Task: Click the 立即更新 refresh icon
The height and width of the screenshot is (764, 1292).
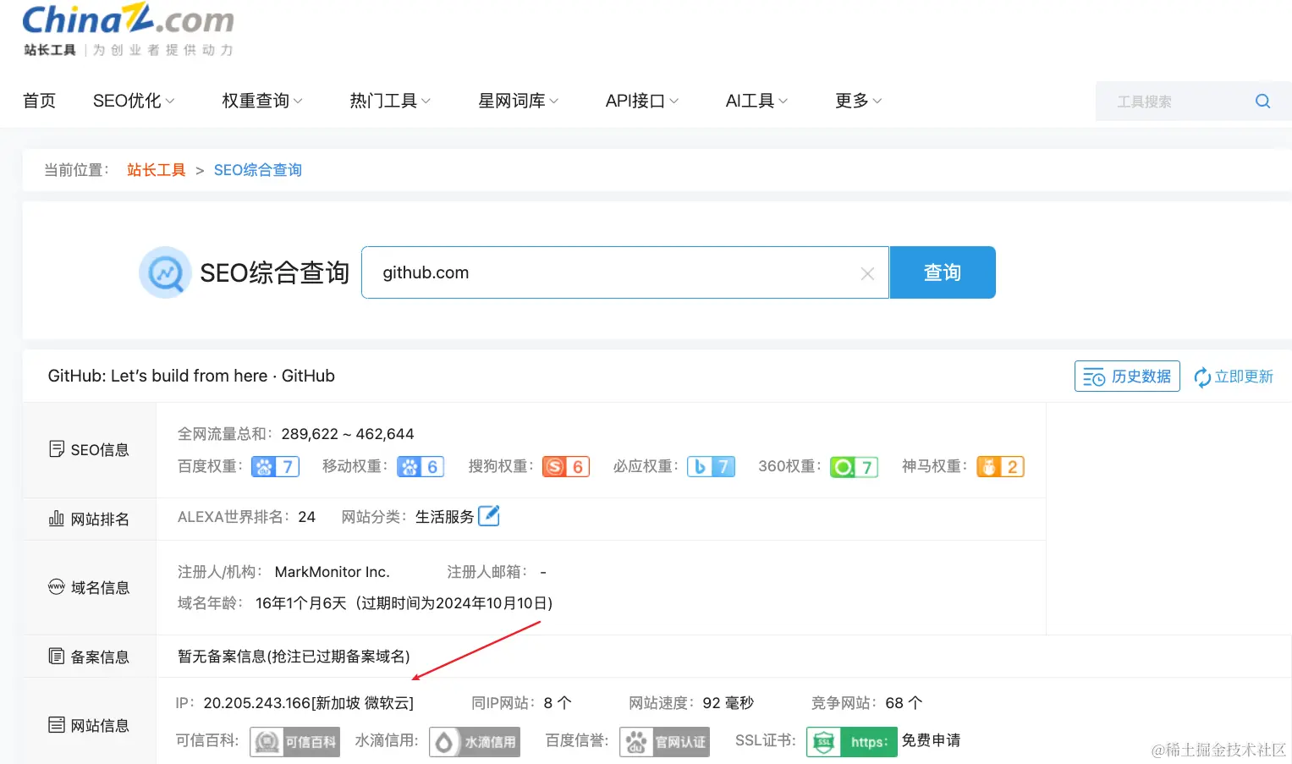Action: pyautogui.click(x=1201, y=377)
